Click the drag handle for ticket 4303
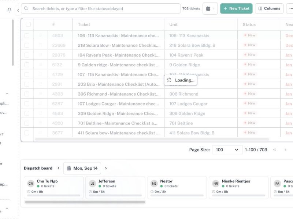The height and width of the screenshot is (219, 293). (x=41, y=94)
